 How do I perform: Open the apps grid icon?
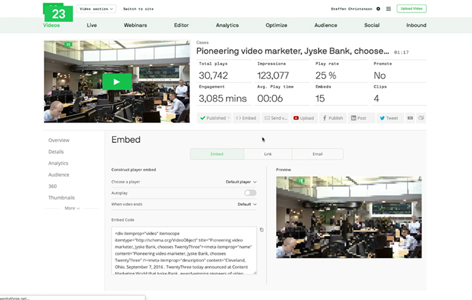pos(388,9)
